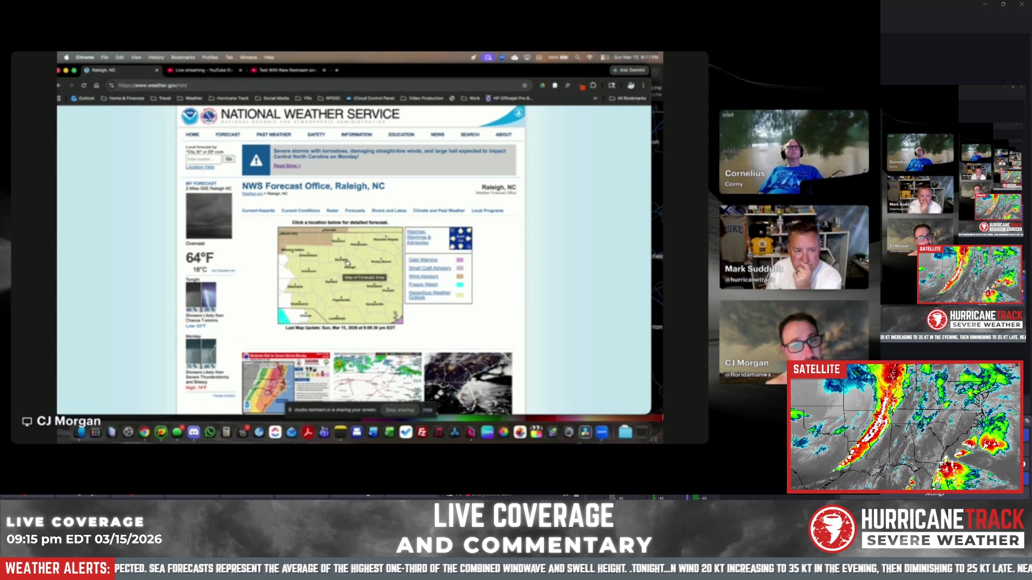Screen dimensions: 1032x580
Task: Reload the weather.gov page
Action: (x=84, y=85)
